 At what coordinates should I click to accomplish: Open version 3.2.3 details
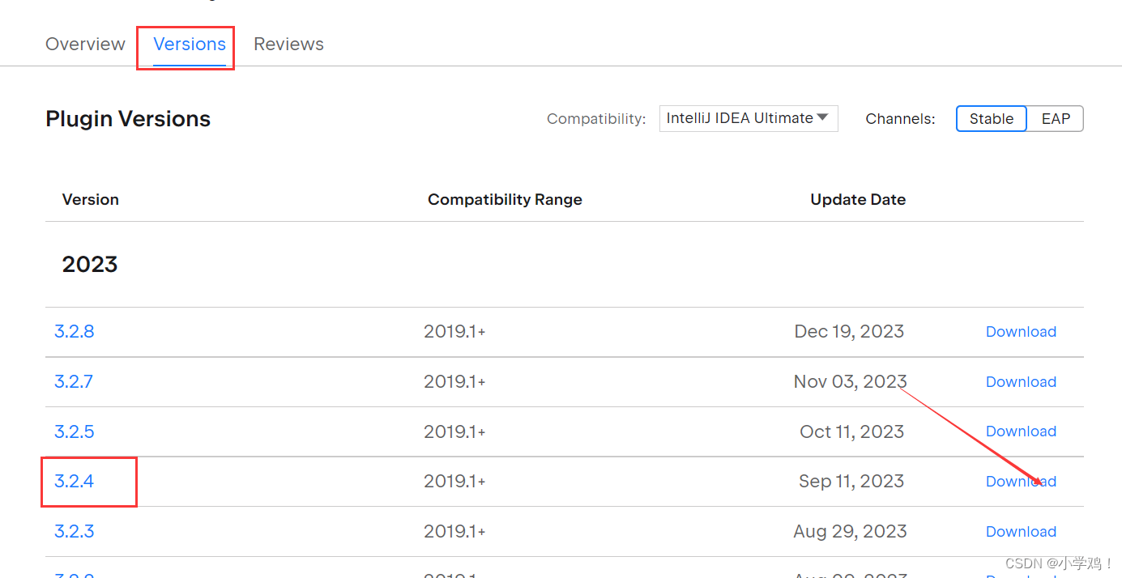(x=75, y=531)
